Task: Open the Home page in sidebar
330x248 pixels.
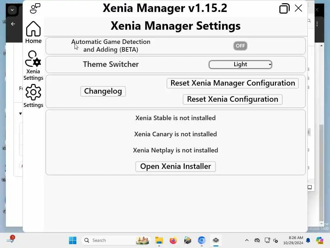Action: 33,32
